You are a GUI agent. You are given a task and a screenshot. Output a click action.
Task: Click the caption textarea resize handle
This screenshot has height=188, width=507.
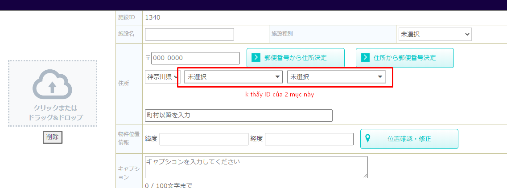click(365, 176)
